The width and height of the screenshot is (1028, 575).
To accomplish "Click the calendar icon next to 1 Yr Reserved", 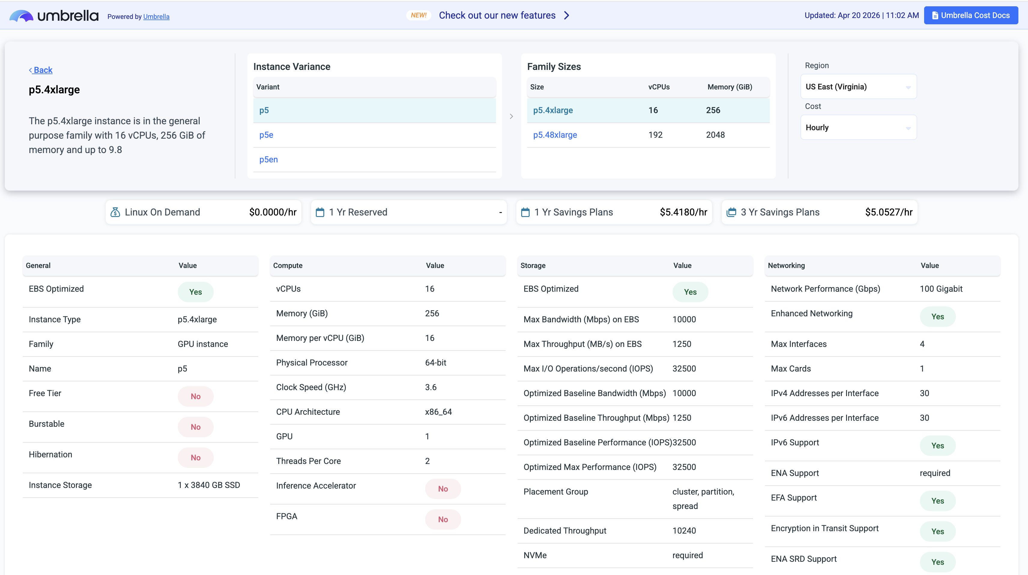I will pyautogui.click(x=320, y=212).
